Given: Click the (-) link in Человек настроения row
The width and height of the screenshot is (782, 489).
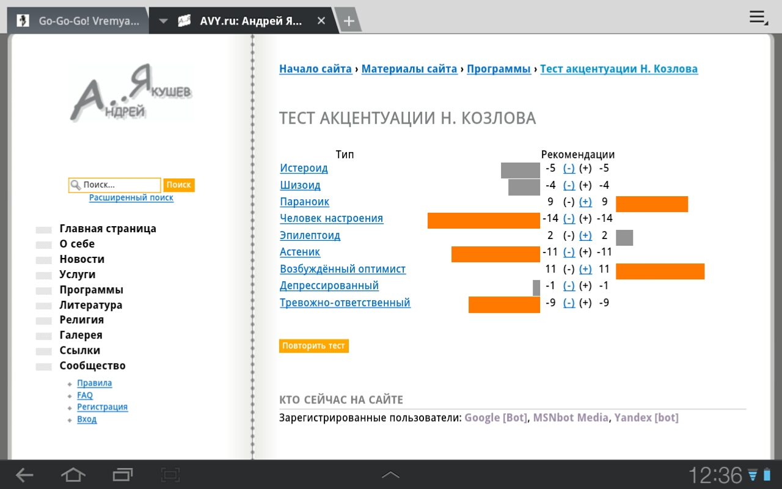Looking at the screenshot, I should (x=569, y=218).
